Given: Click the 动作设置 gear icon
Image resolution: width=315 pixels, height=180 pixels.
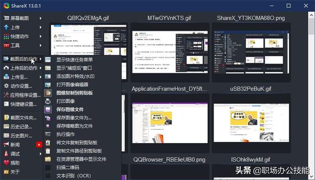Looking at the screenshot, I should point(6,86).
